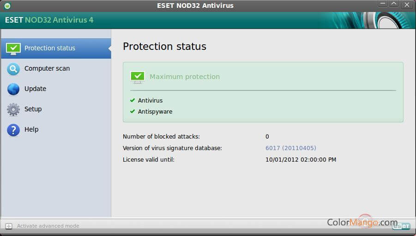Viewport: 416px width, 236px height.
Task: Click the green checkmark beside Antivirus
Action: [133, 100]
